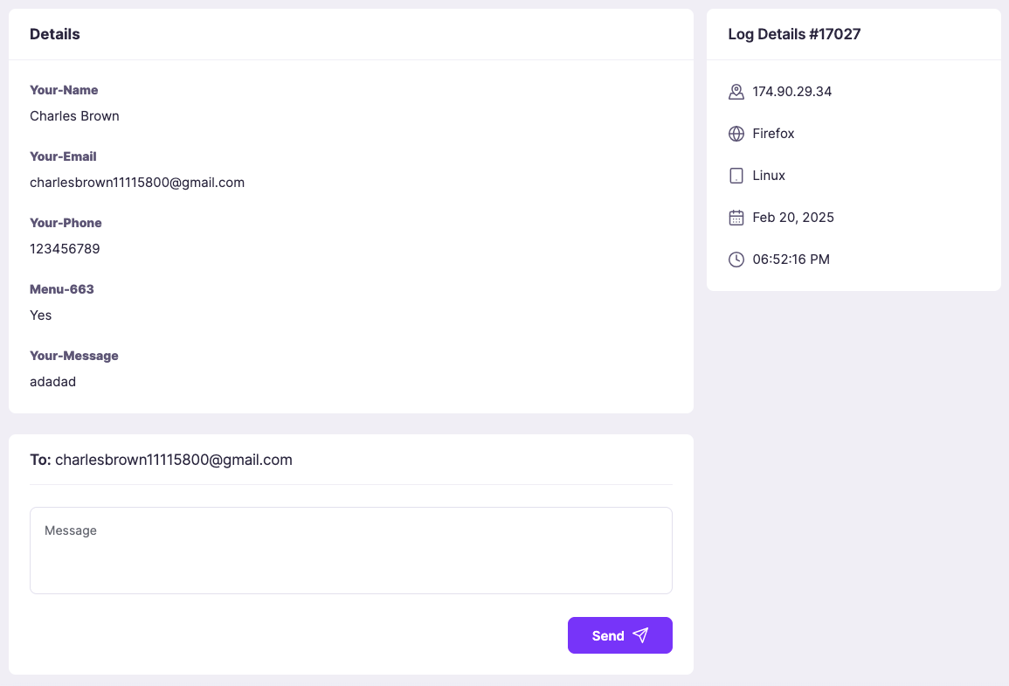
Task: Click the Your-Message text adadad
Action: [x=52, y=382]
